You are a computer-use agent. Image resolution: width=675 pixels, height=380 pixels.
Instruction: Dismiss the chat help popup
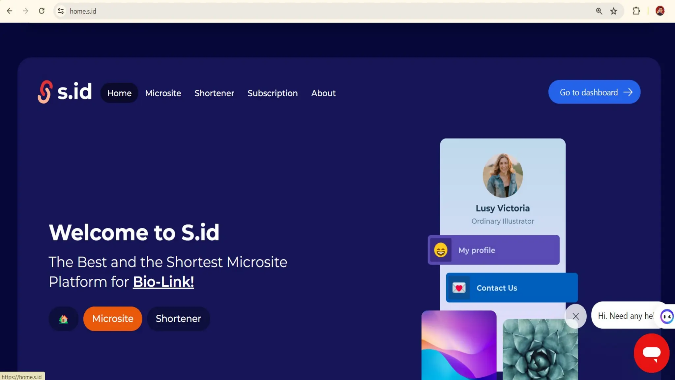(575, 316)
